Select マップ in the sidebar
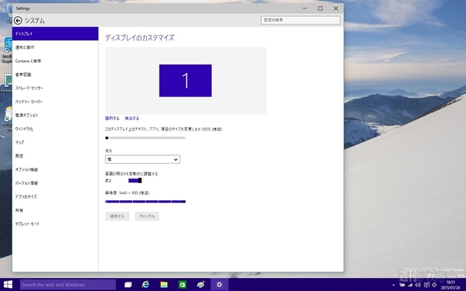Viewport: 466px width, 291px height. [x=55, y=142]
